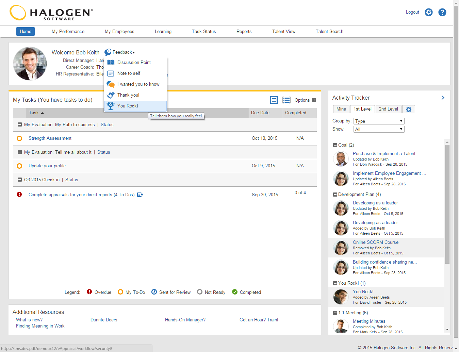The width and height of the screenshot is (459, 352).
Task: Open the Task Status menu
Action: pos(204,32)
